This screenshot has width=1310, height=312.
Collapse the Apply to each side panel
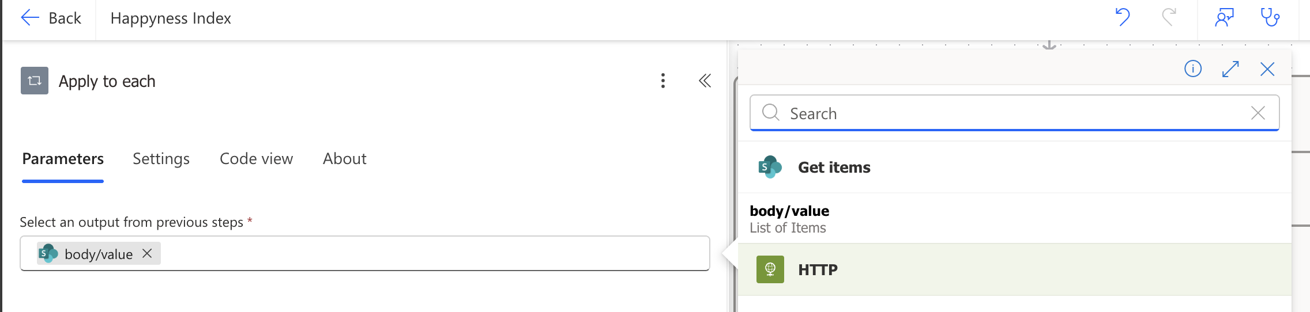[x=705, y=81]
